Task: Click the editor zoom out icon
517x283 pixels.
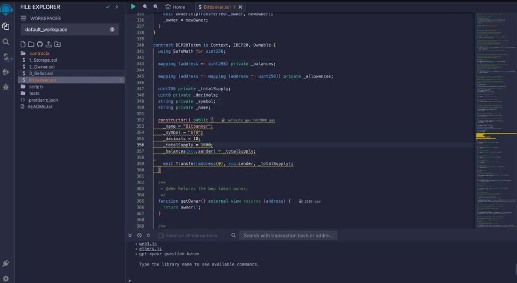Action: pos(145,6)
